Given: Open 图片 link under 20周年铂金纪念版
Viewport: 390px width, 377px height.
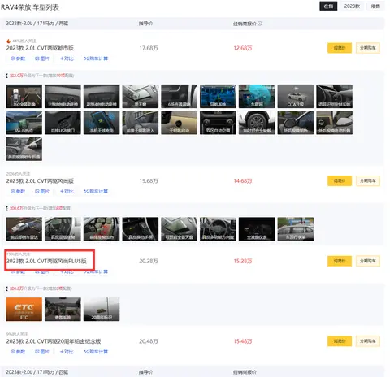Looking at the screenshot, I should (x=42, y=352).
